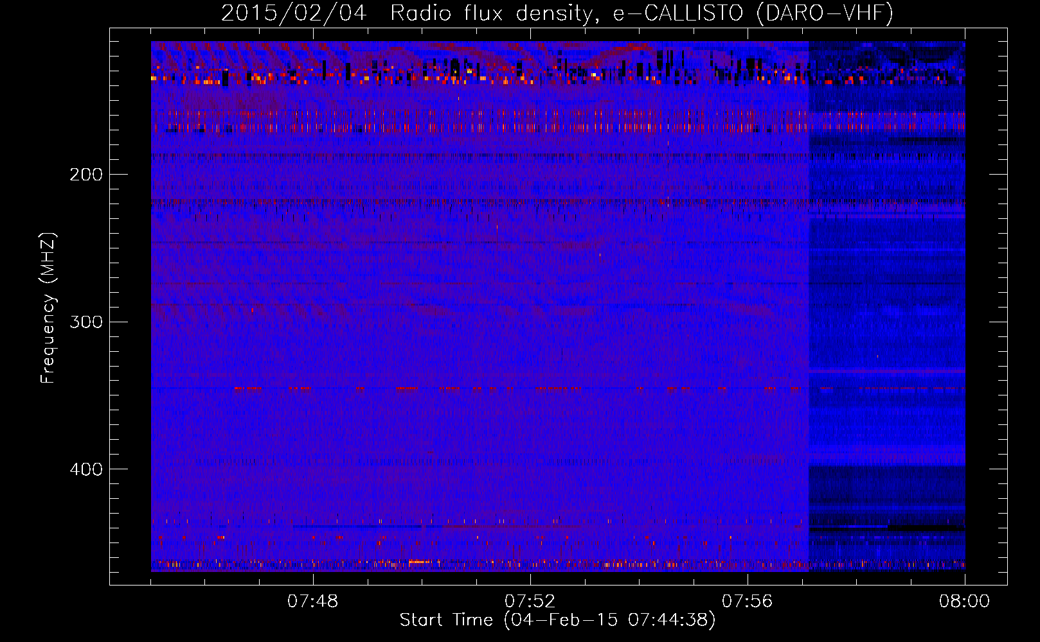
Task: Click the 07:52 time tick label
Action: click(530, 602)
